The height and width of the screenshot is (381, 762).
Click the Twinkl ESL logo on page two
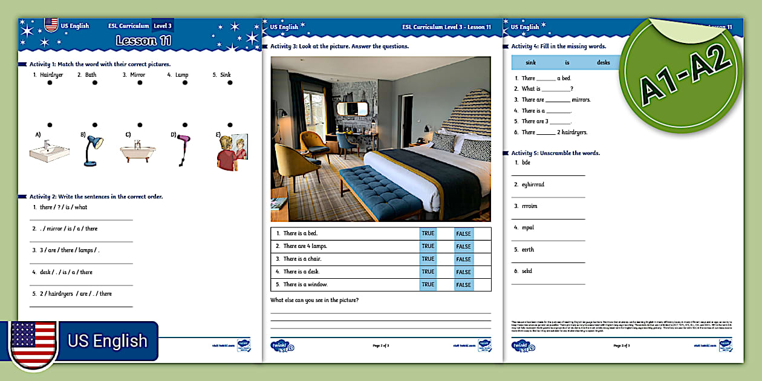pyautogui.click(x=282, y=346)
